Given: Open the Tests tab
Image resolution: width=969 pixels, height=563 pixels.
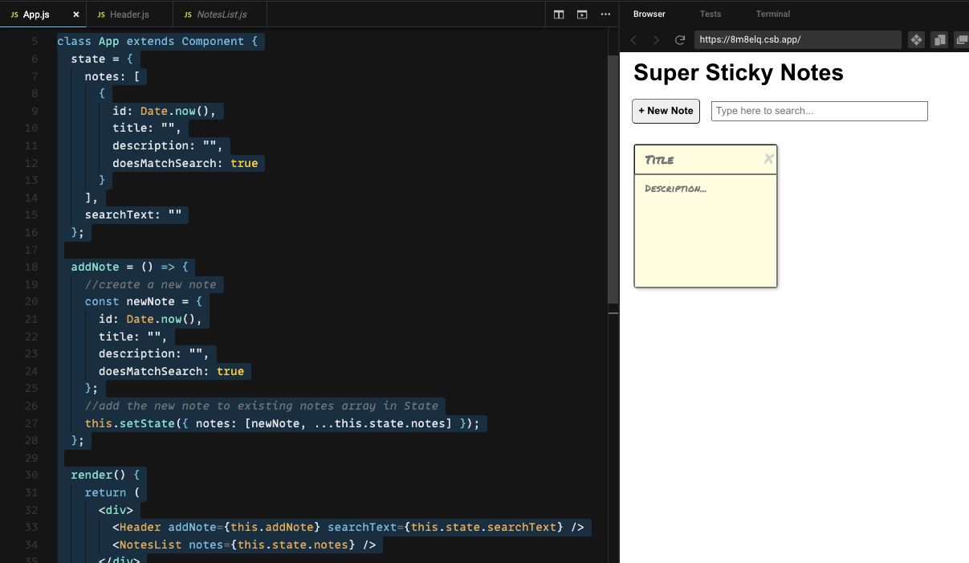Looking at the screenshot, I should click(x=710, y=14).
